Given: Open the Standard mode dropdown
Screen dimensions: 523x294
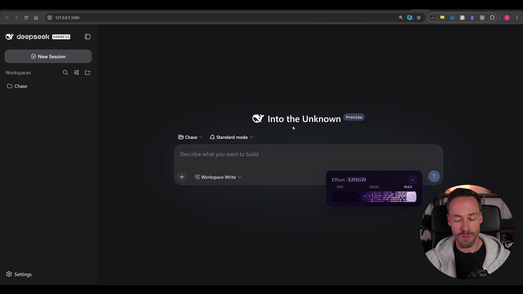Looking at the screenshot, I should pos(232,137).
